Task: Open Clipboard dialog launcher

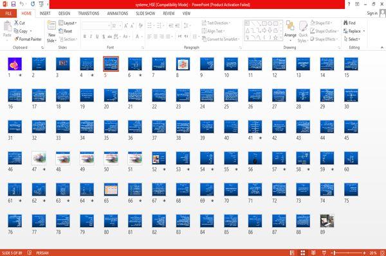Action: pos(42,47)
